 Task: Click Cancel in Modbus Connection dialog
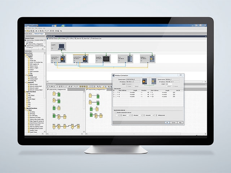174,123
